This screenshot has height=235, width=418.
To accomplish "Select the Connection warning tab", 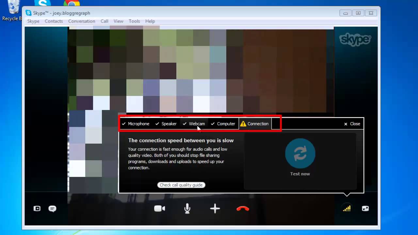I will point(255,124).
